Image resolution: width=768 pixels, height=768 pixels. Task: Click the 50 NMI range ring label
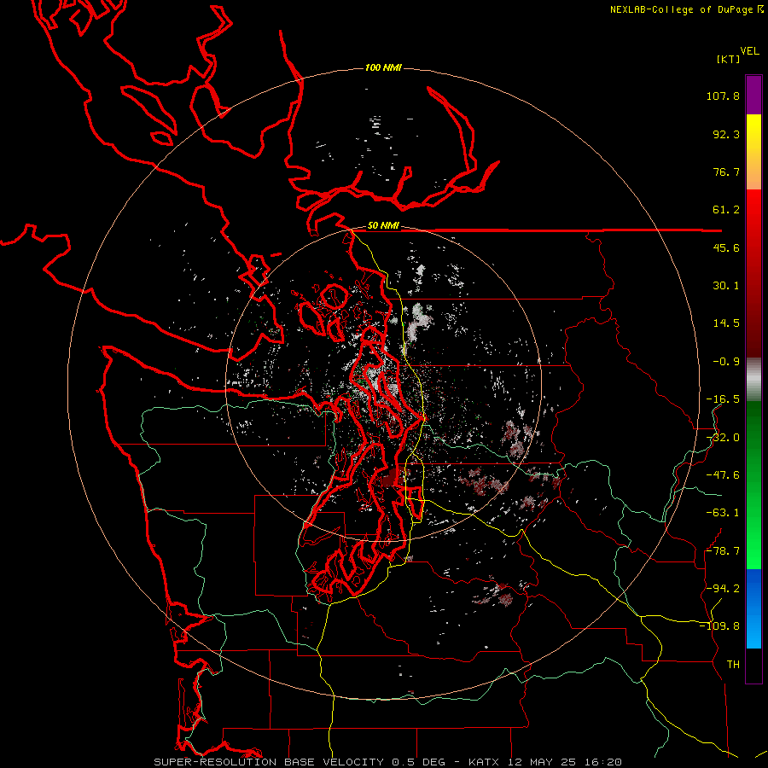[x=383, y=226]
